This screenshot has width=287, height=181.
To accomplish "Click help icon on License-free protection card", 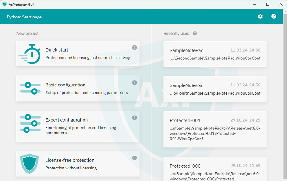I will [x=135, y=158].
